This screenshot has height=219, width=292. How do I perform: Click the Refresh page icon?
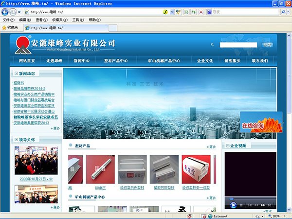tap(193, 11)
